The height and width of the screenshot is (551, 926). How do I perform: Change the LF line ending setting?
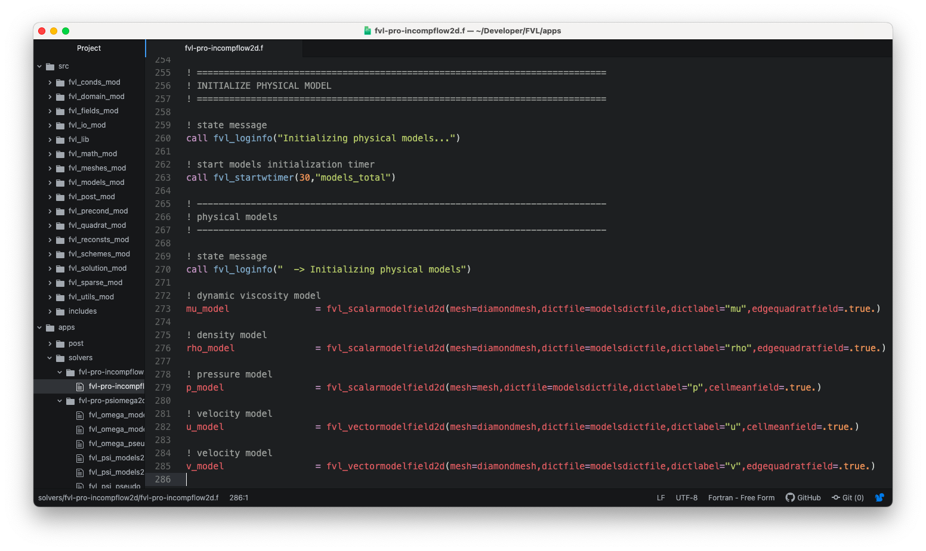point(660,497)
